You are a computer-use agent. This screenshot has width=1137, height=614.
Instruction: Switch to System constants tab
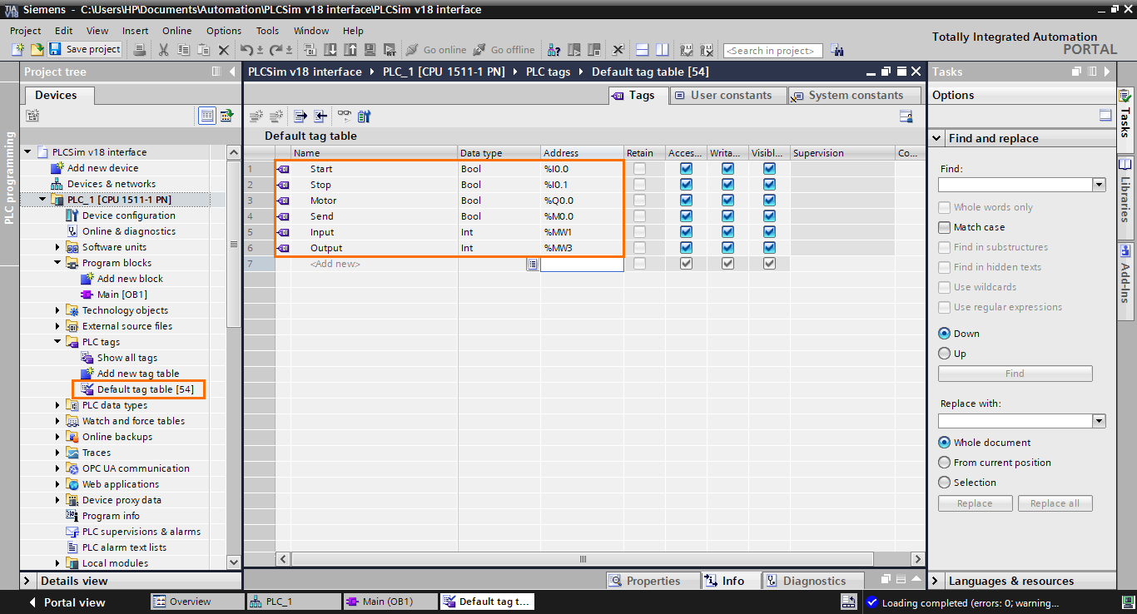click(853, 95)
